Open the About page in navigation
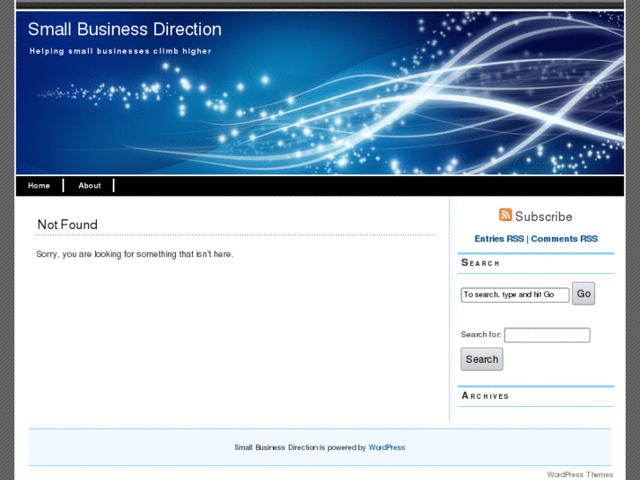The height and width of the screenshot is (480, 640). tap(90, 186)
